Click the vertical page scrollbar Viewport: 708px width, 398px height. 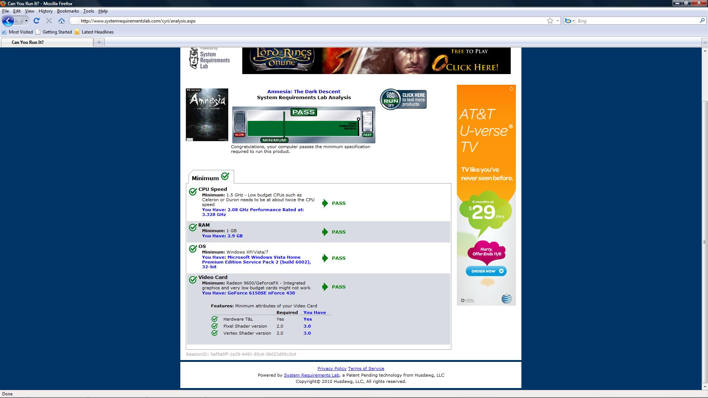click(x=704, y=242)
